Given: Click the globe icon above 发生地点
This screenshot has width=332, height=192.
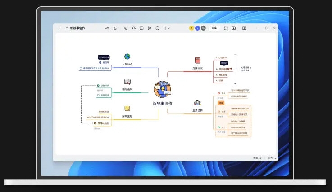Looking at the screenshot, I should pyautogui.click(x=127, y=57).
